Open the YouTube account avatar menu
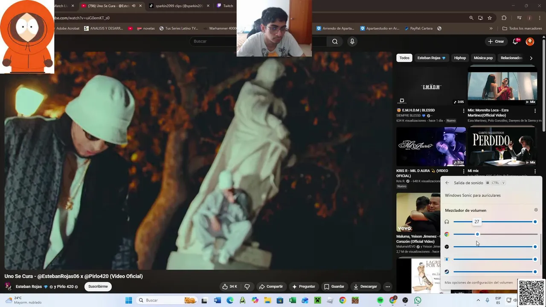The width and height of the screenshot is (546, 307). [x=530, y=41]
